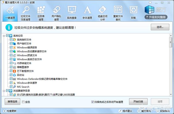This screenshot has width=174, height=114.
Task: Click the 检查更新 link
Action: 10,111
